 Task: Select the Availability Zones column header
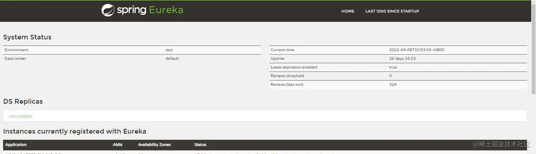pos(154,144)
